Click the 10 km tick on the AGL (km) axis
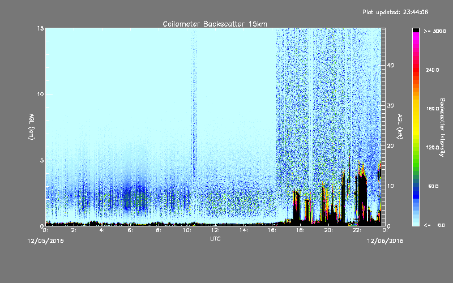 (x=40, y=94)
